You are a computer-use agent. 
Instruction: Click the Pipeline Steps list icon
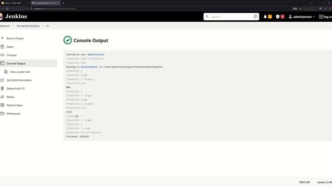click(x=2, y=105)
